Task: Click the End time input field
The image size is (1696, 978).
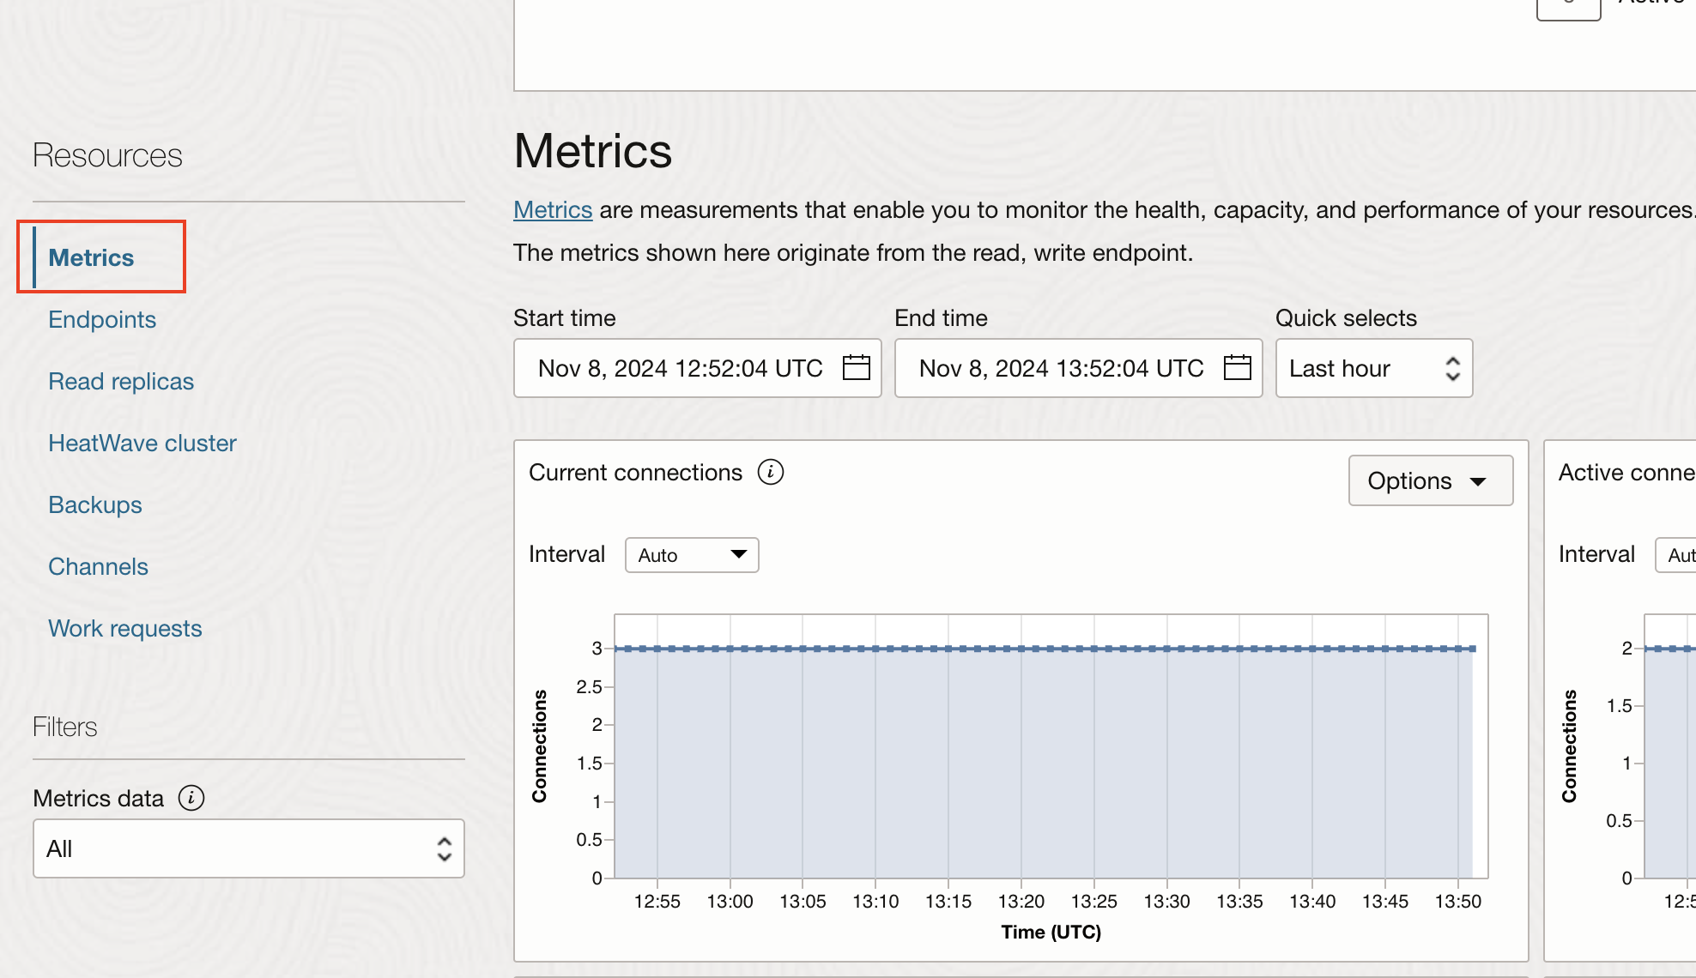Action: [x=1060, y=368]
